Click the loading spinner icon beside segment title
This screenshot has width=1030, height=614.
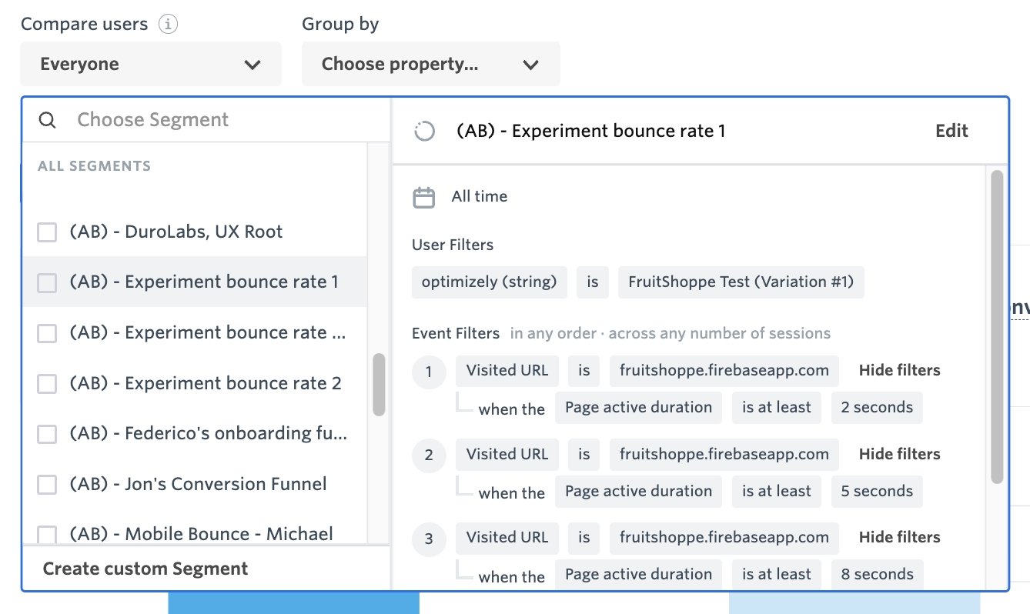click(424, 132)
